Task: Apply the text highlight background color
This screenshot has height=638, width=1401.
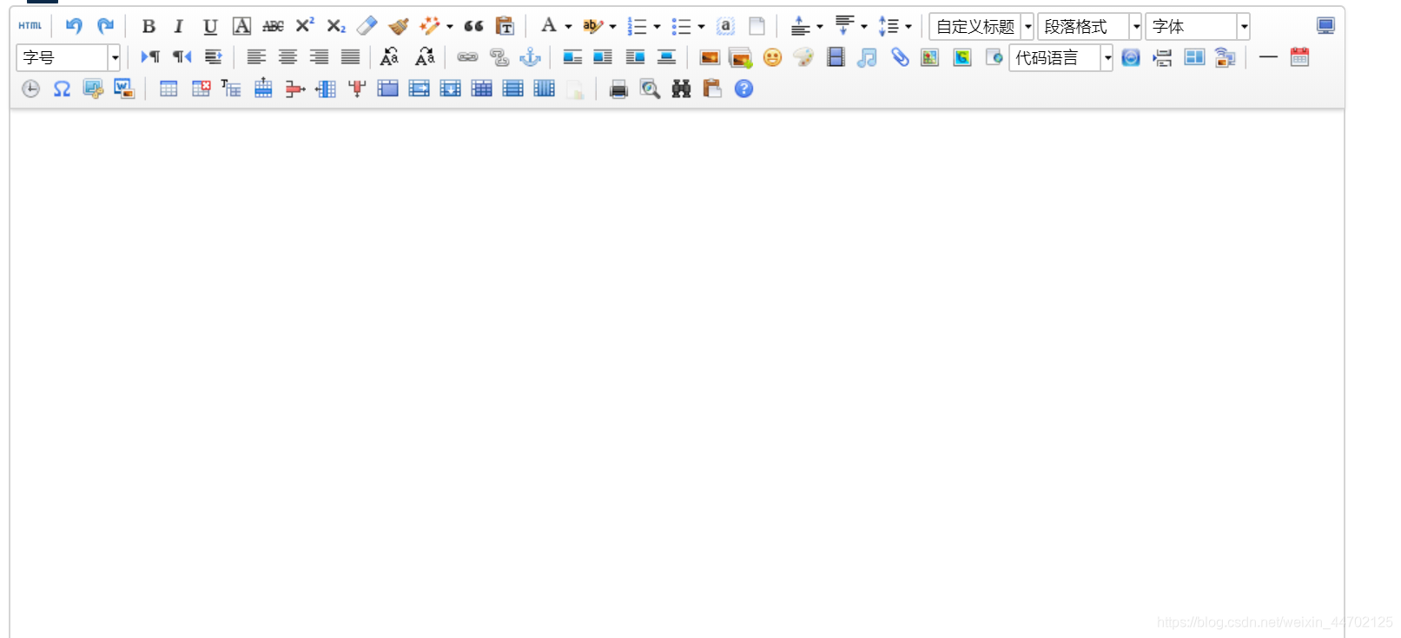Action: click(593, 26)
